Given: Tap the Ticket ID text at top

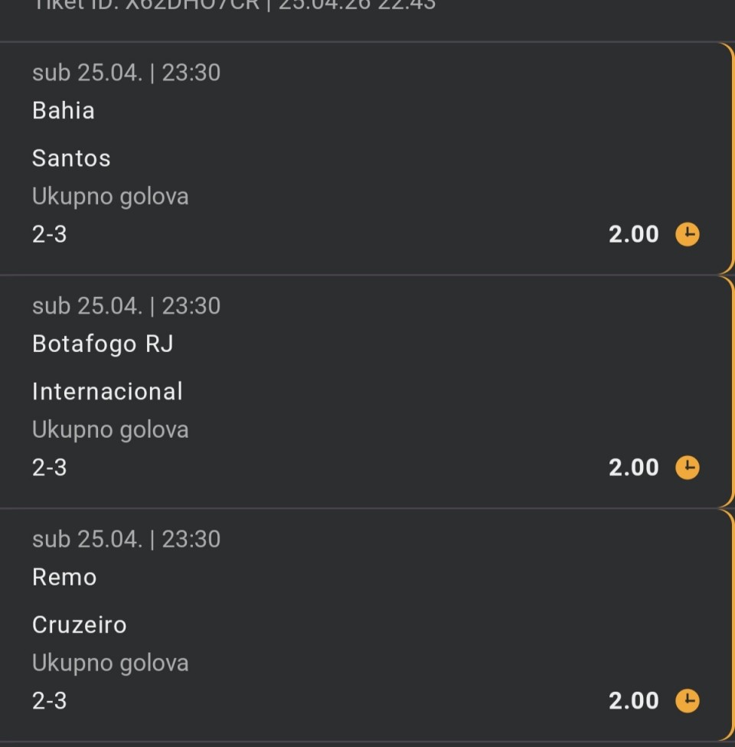Looking at the screenshot, I should click(x=234, y=5).
